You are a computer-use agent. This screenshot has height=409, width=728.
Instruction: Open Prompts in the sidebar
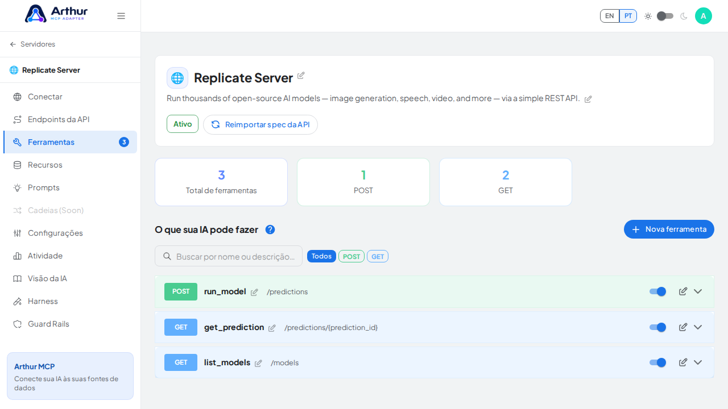(x=70, y=187)
